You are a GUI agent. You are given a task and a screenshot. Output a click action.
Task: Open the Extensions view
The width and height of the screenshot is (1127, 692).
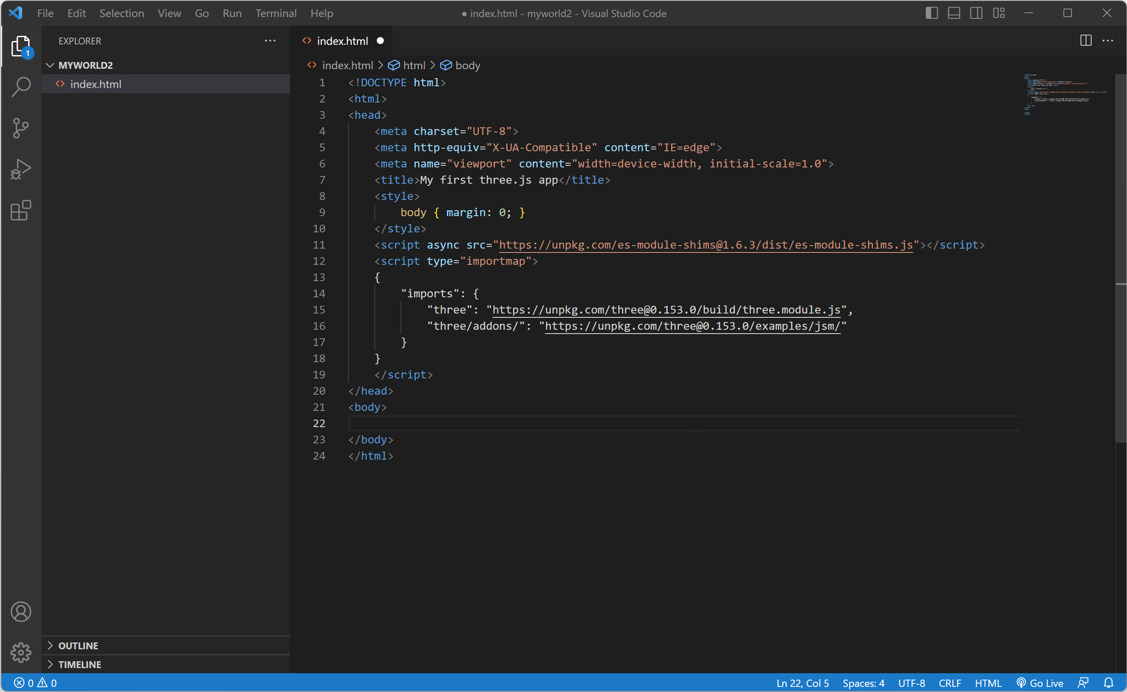point(21,211)
